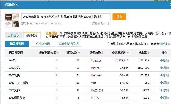Image resolution: width=171 pixels, height=104 pixels.
Task: Sort by 我的展现次数 column arrows
Action: click(58, 53)
